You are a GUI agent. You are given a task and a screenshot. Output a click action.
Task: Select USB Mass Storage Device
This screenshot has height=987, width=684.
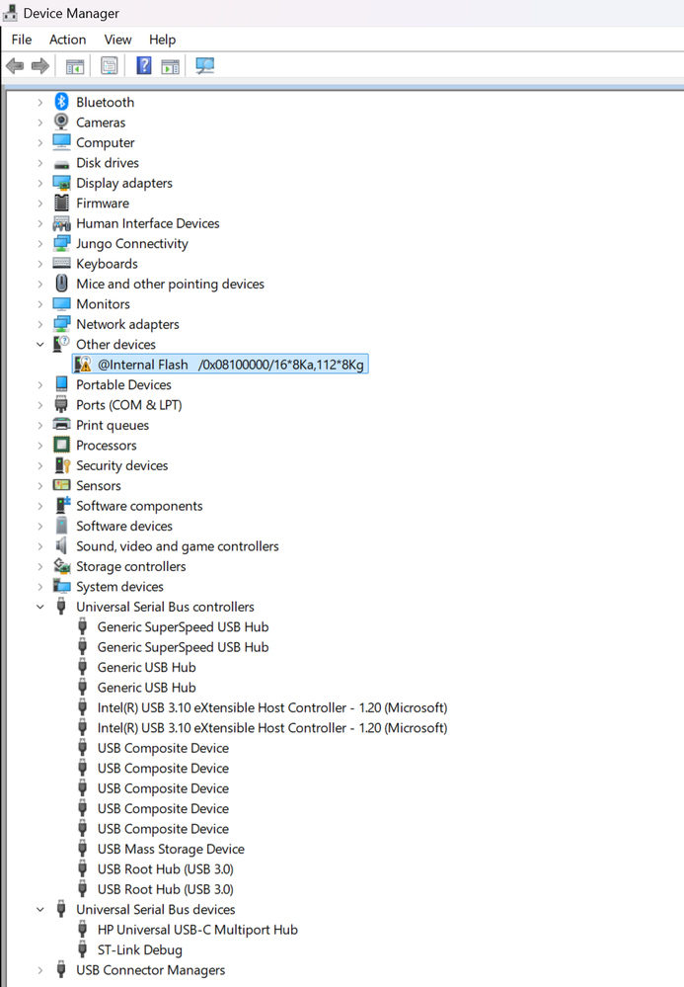[x=171, y=849]
